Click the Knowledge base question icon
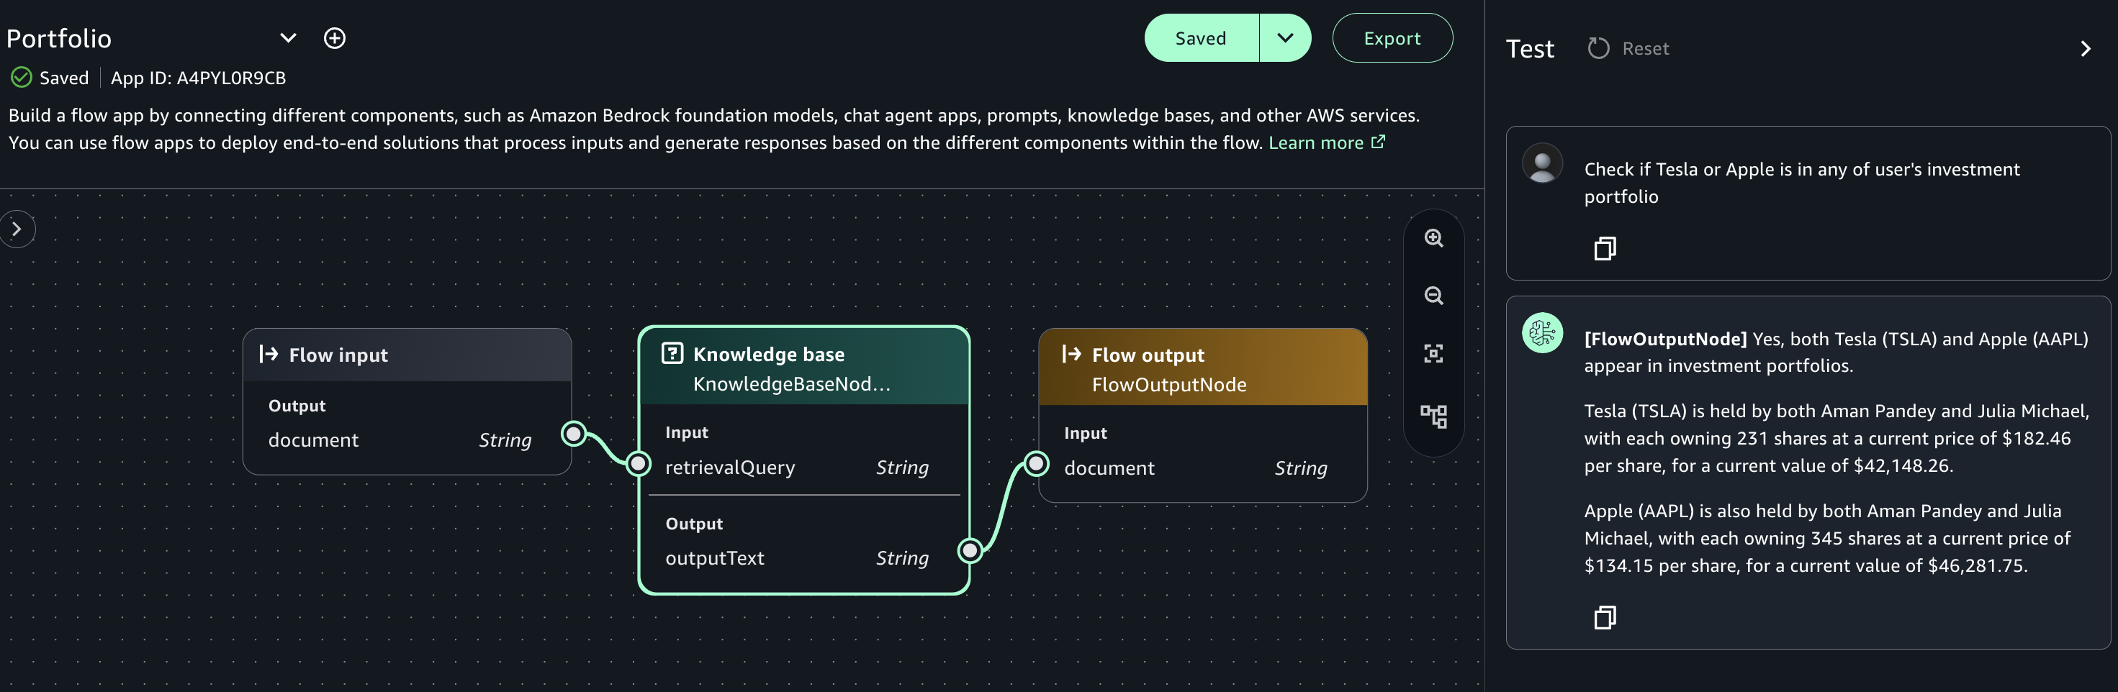Viewport: 2118px width, 692px height. coord(672,353)
